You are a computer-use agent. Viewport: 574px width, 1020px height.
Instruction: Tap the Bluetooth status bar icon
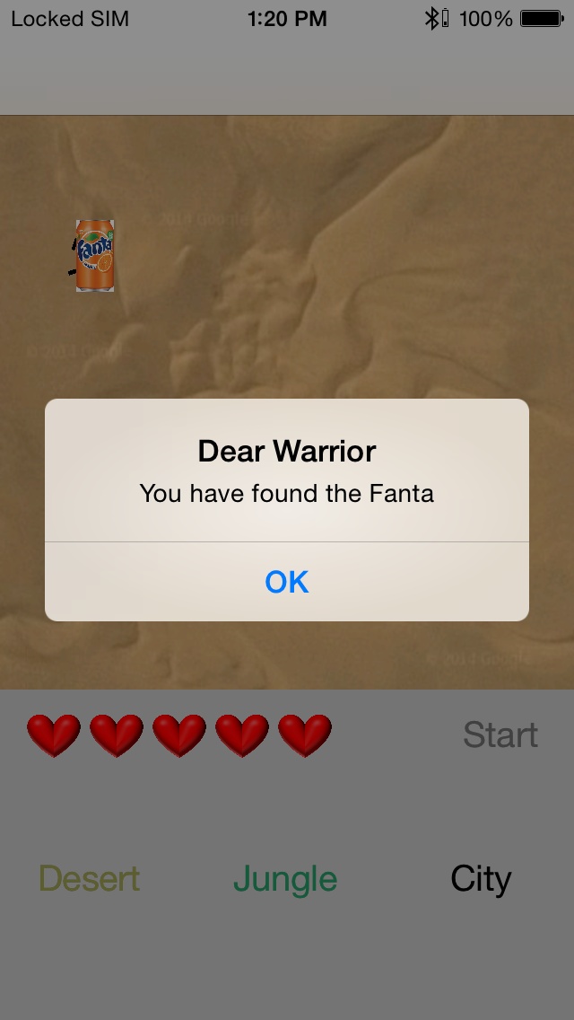[x=431, y=18]
